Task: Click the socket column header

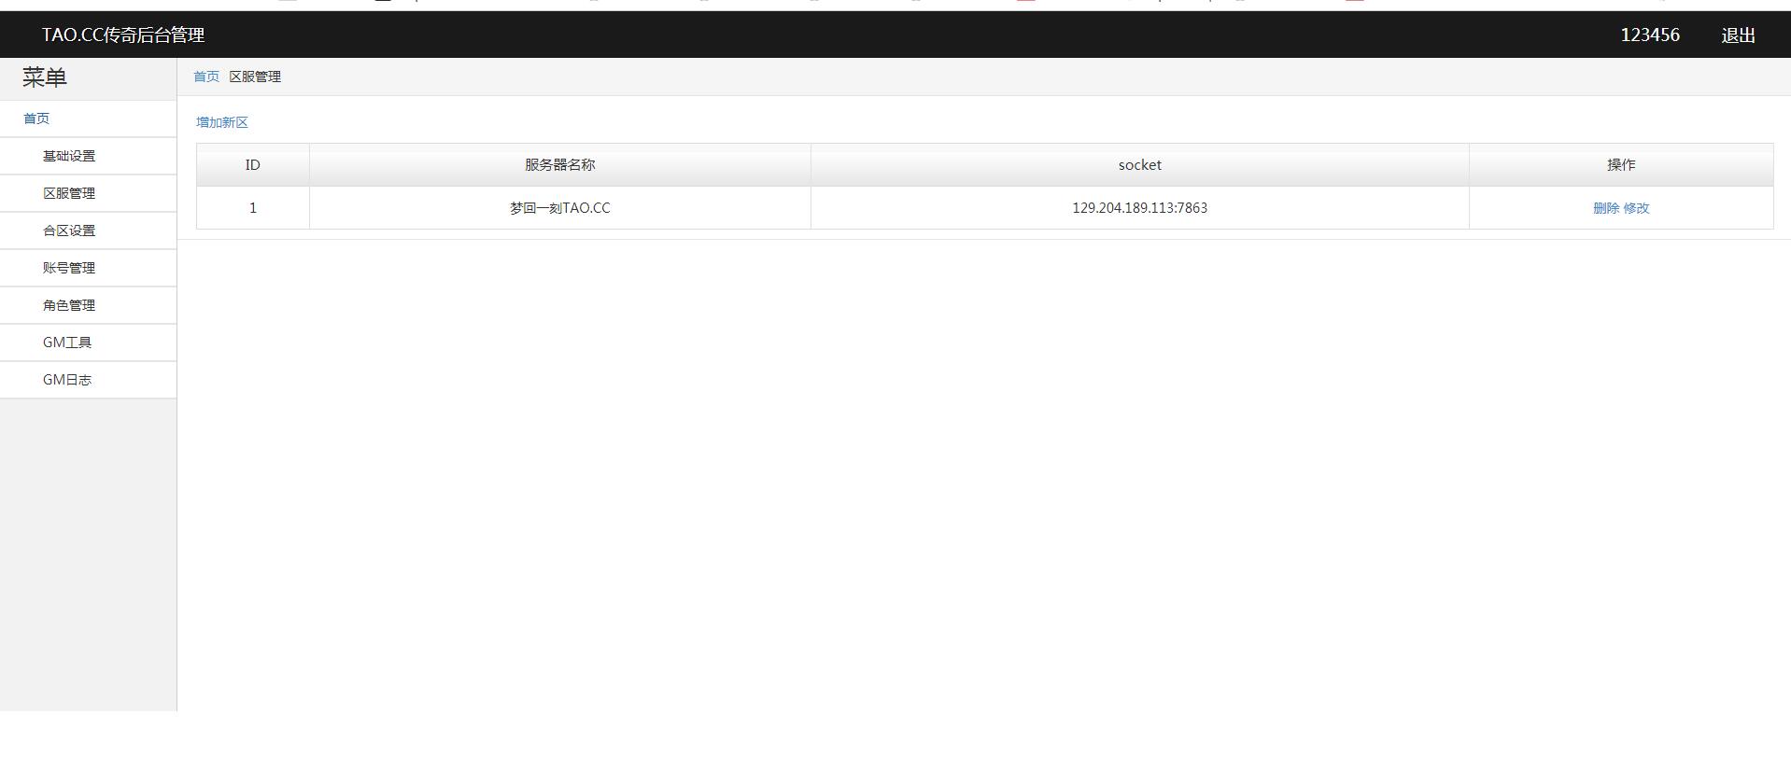Action: (x=1139, y=165)
